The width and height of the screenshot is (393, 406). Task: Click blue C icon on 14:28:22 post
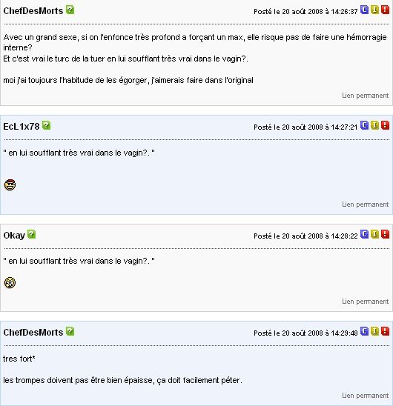[364, 234]
